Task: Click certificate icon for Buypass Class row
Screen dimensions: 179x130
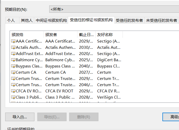Action: point(13,66)
